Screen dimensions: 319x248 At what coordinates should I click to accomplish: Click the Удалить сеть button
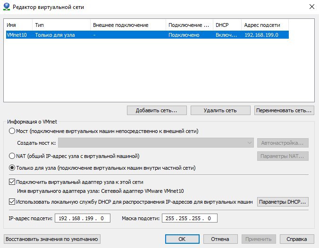click(x=220, y=110)
